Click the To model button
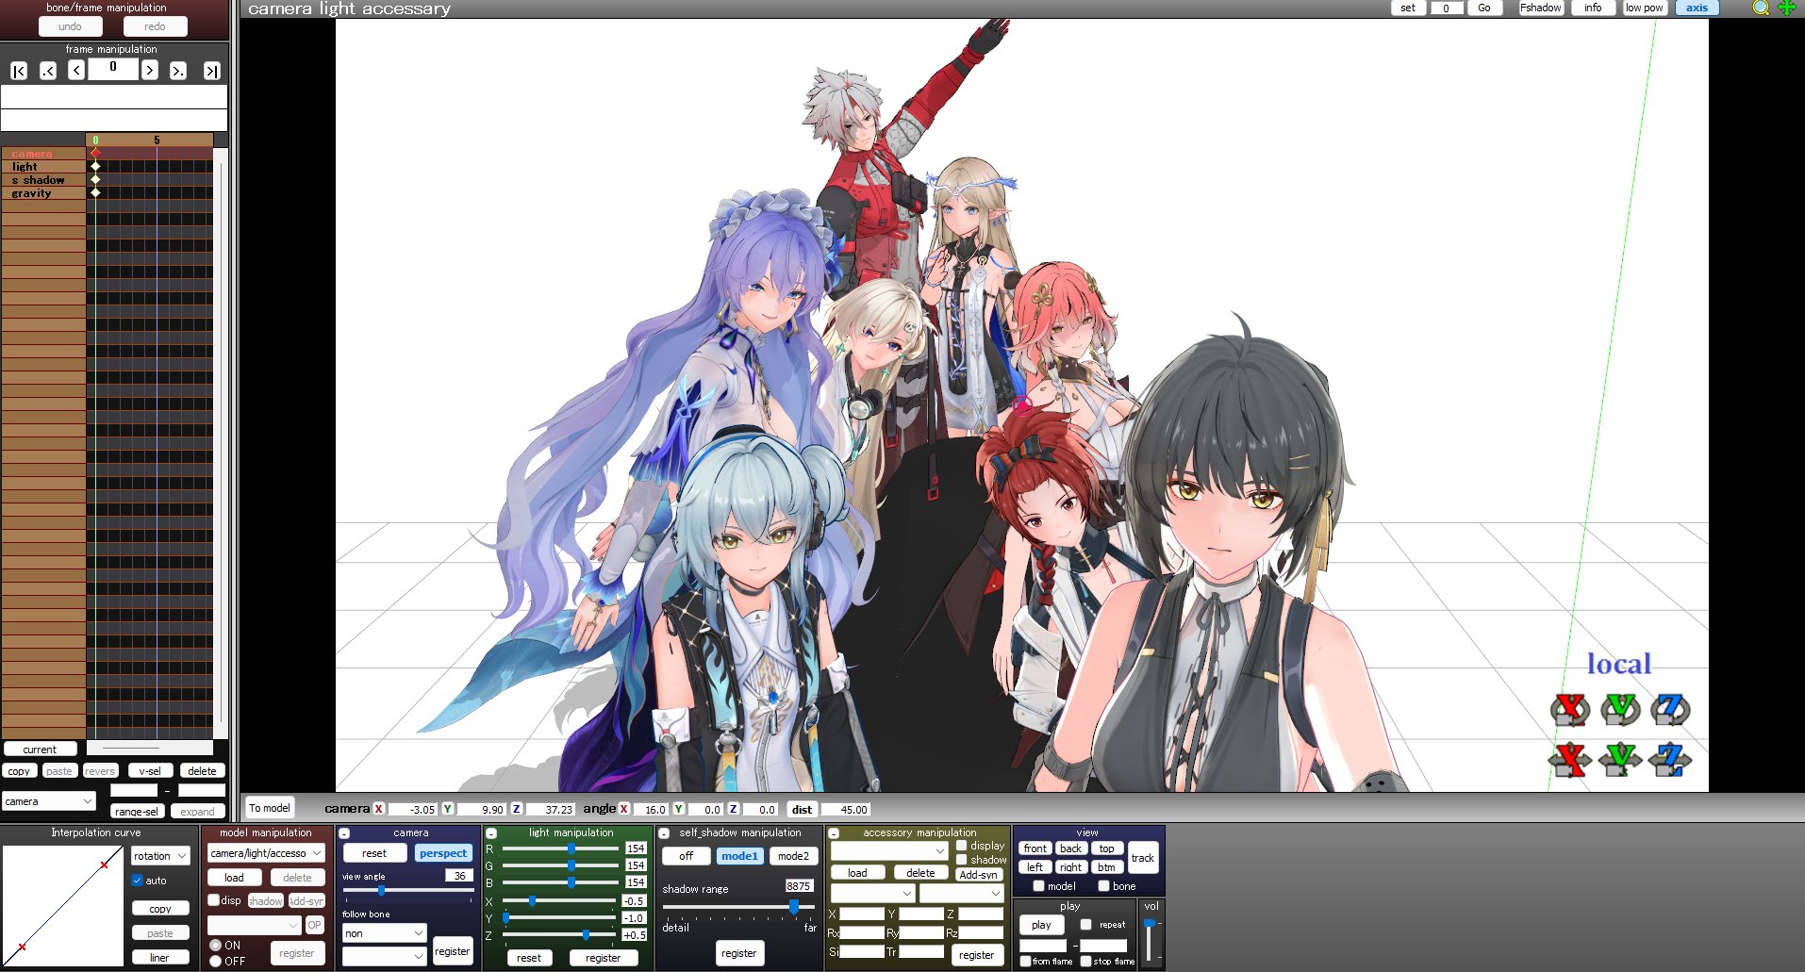The height and width of the screenshot is (972, 1805). click(x=270, y=808)
